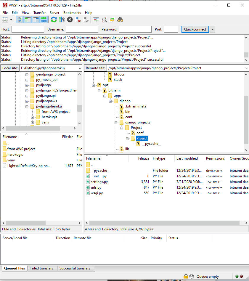Image resolution: width=249 pixels, height=281 pixels.
Task: Click the message log scroll down arrow
Action: pyautogui.click(x=246, y=60)
